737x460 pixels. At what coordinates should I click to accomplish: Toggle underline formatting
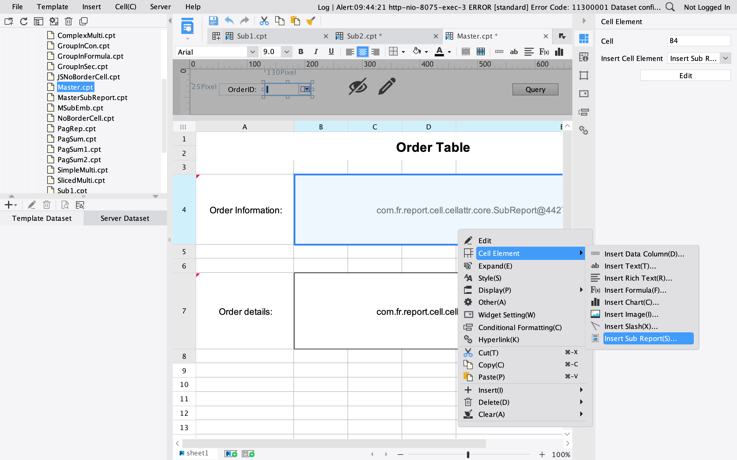coord(331,52)
